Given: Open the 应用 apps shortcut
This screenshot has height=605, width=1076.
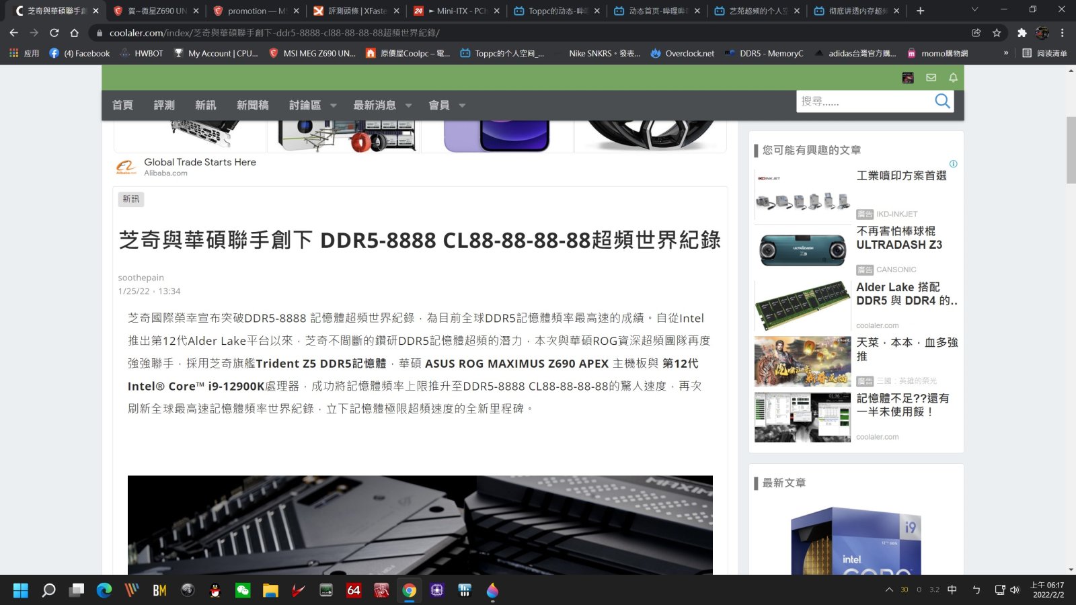Looking at the screenshot, I should pyautogui.click(x=24, y=53).
